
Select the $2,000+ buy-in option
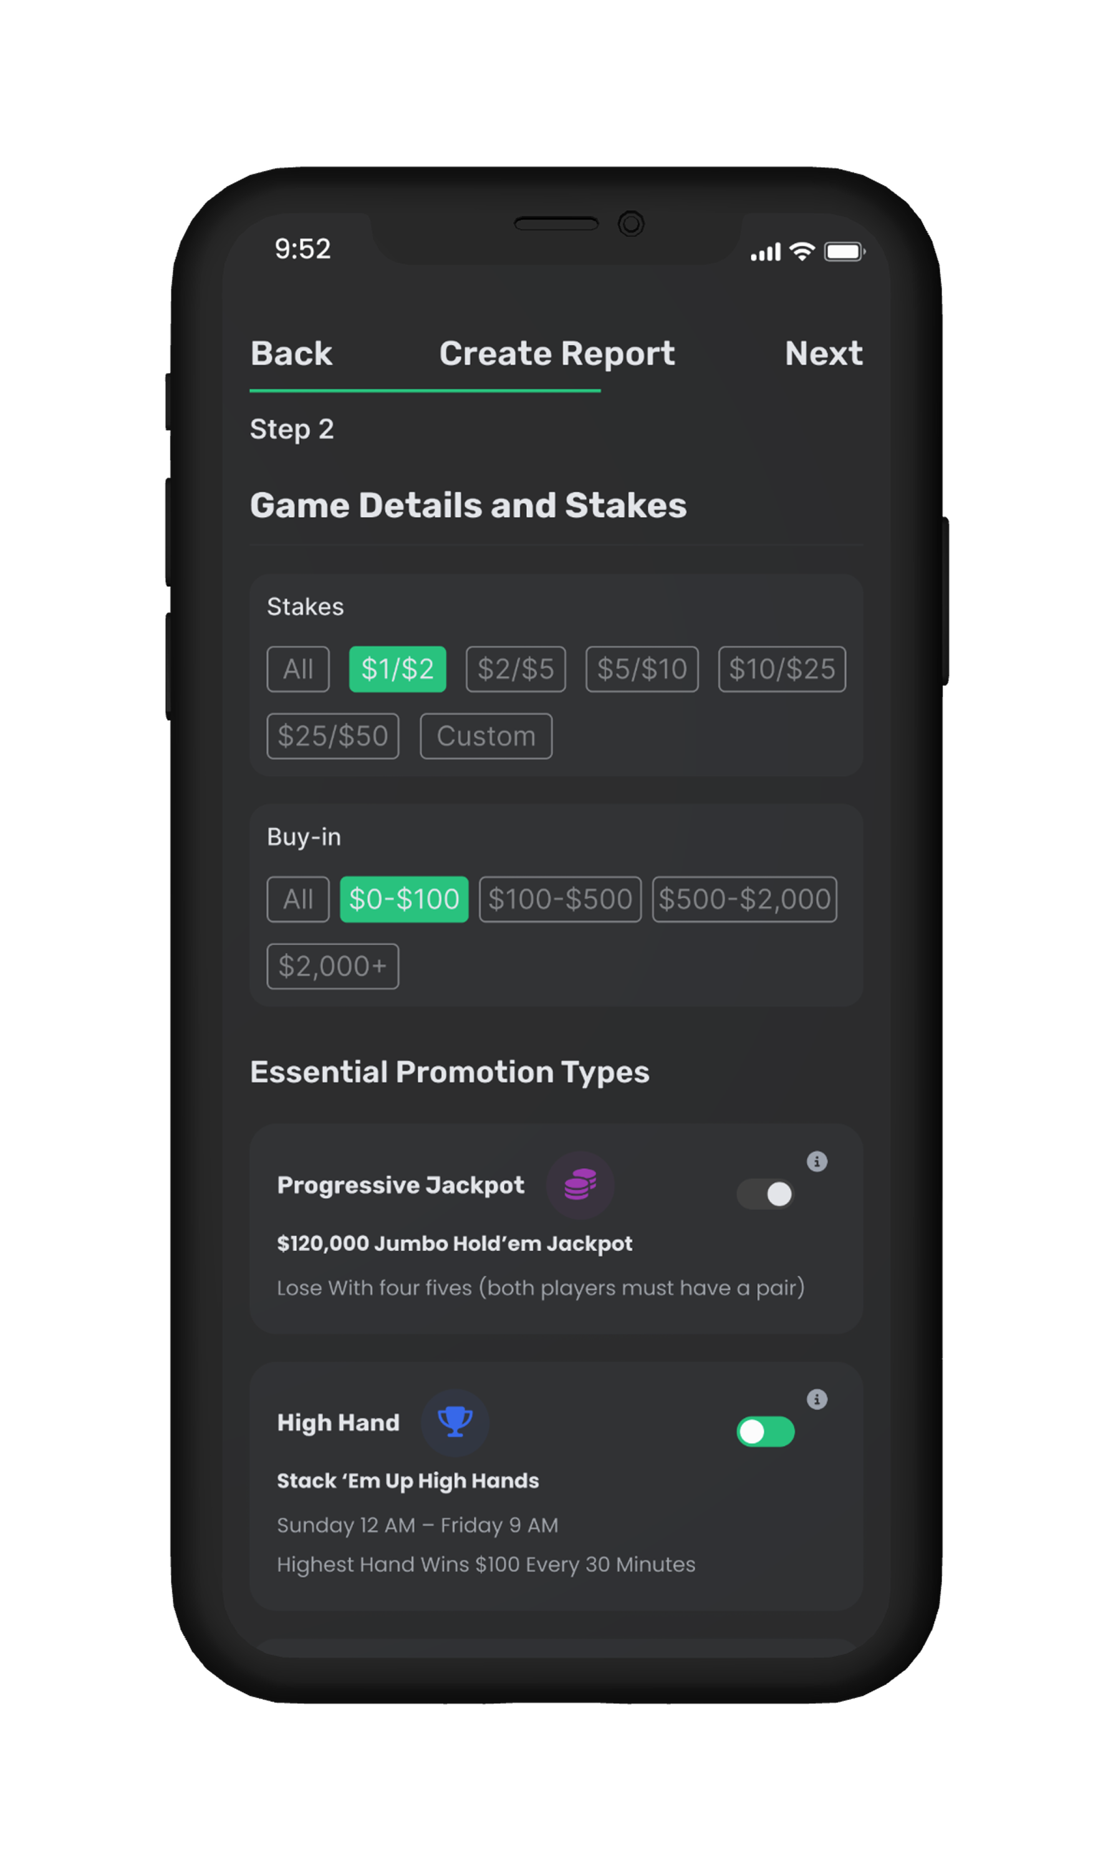[x=332, y=966]
